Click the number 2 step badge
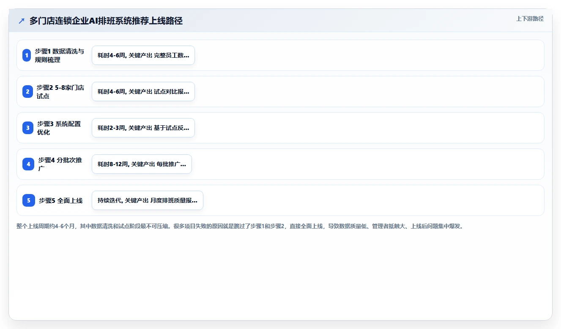Image resolution: width=561 pixels, height=329 pixels. pos(27,92)
